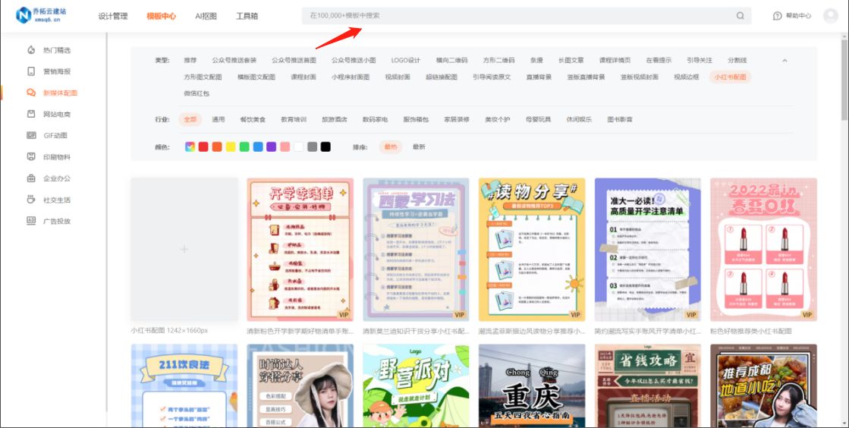Image resolution: width=849 pixels, height=428 pixels.
Task: Choose 课程详情页 type filter
Action: pos(615,60)
